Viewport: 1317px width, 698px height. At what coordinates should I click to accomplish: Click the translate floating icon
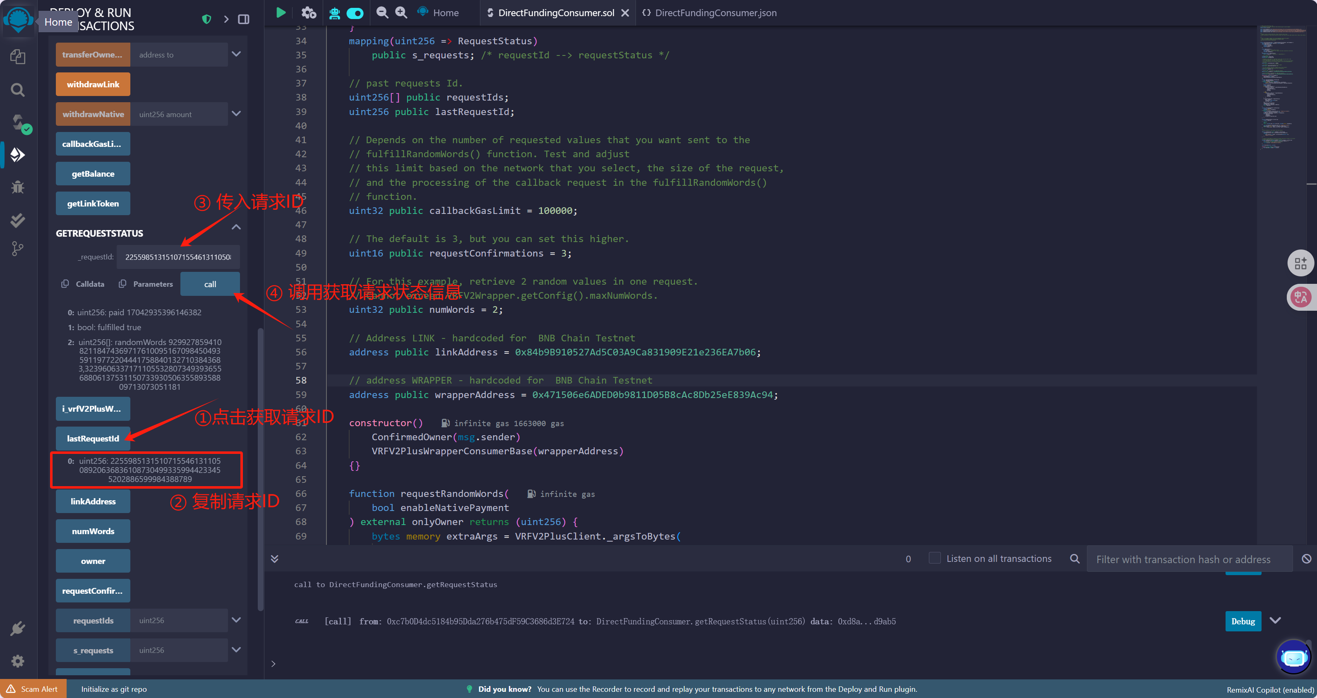(1300, 297)
